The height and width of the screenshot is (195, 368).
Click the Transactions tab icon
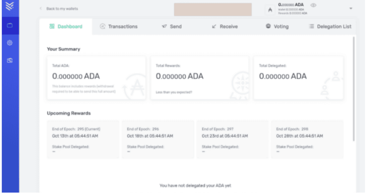tap(103, 26)
